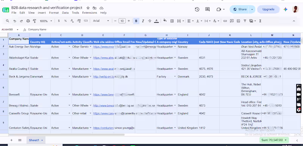Move document using the folder icon
This screenshot has width=303, height=146.
pyautogui.click(x=94, y=8)
